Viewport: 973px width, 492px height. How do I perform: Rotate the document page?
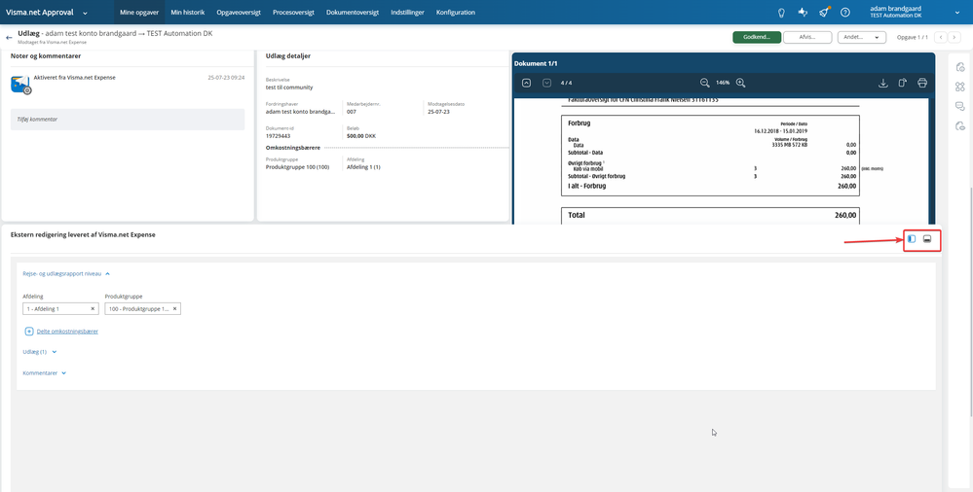903,83
